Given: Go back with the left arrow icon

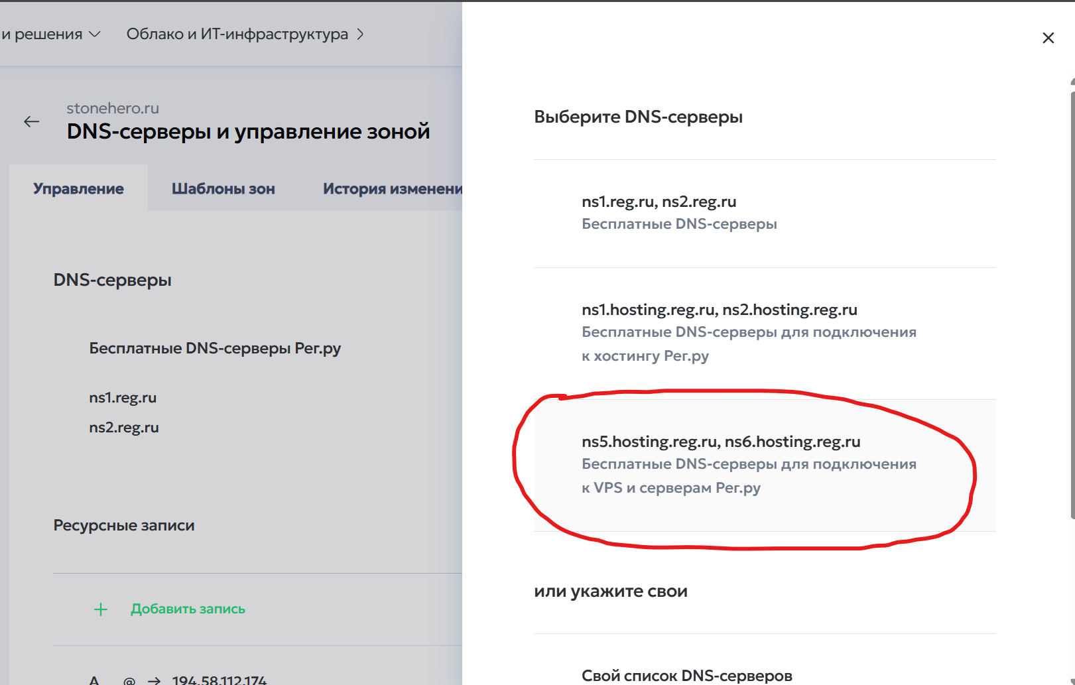Looking at the screenshot, I should coord(31,121).
